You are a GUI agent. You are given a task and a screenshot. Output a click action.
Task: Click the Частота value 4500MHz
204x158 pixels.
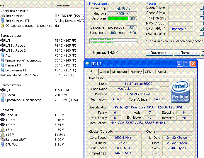[123, 14]
